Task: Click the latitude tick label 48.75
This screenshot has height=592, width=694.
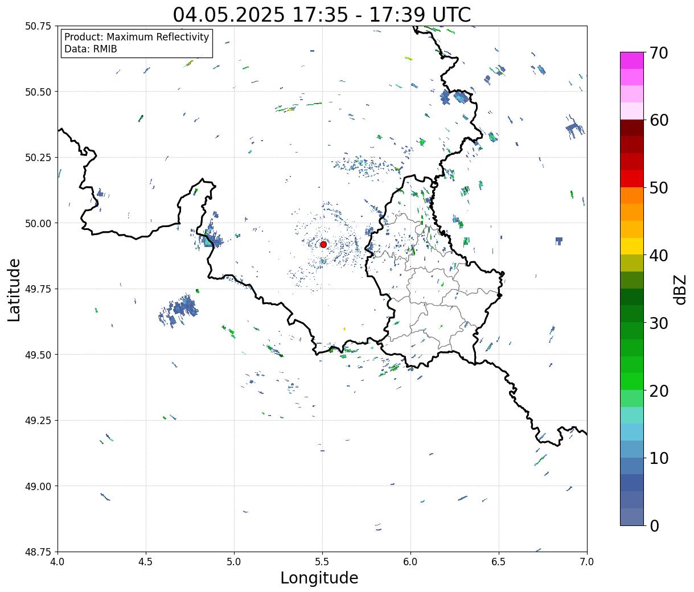Action: (38, 552)
